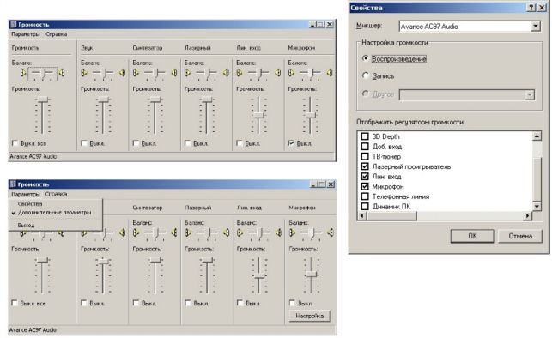Enable the 3D Depth checkbox in the list
Image resolution: width=552 pixels, height=338 pixels.
click(365, 136)
